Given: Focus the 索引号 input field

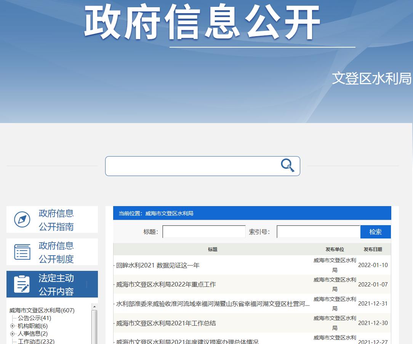Looking at the screenshot, I should click(318, 232).
